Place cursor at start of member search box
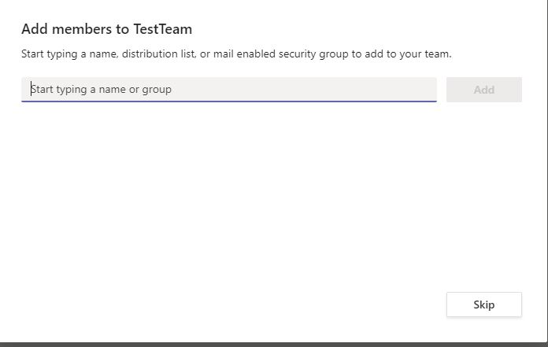Screen dimensions: 548x347 pyautogui.click(x=31, y=90)
